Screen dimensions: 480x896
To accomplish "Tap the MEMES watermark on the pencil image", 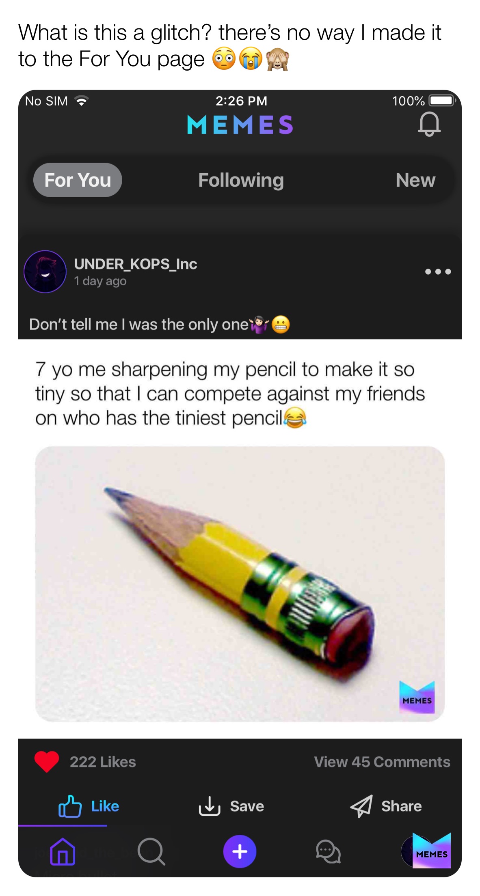I will coord(417,697).
